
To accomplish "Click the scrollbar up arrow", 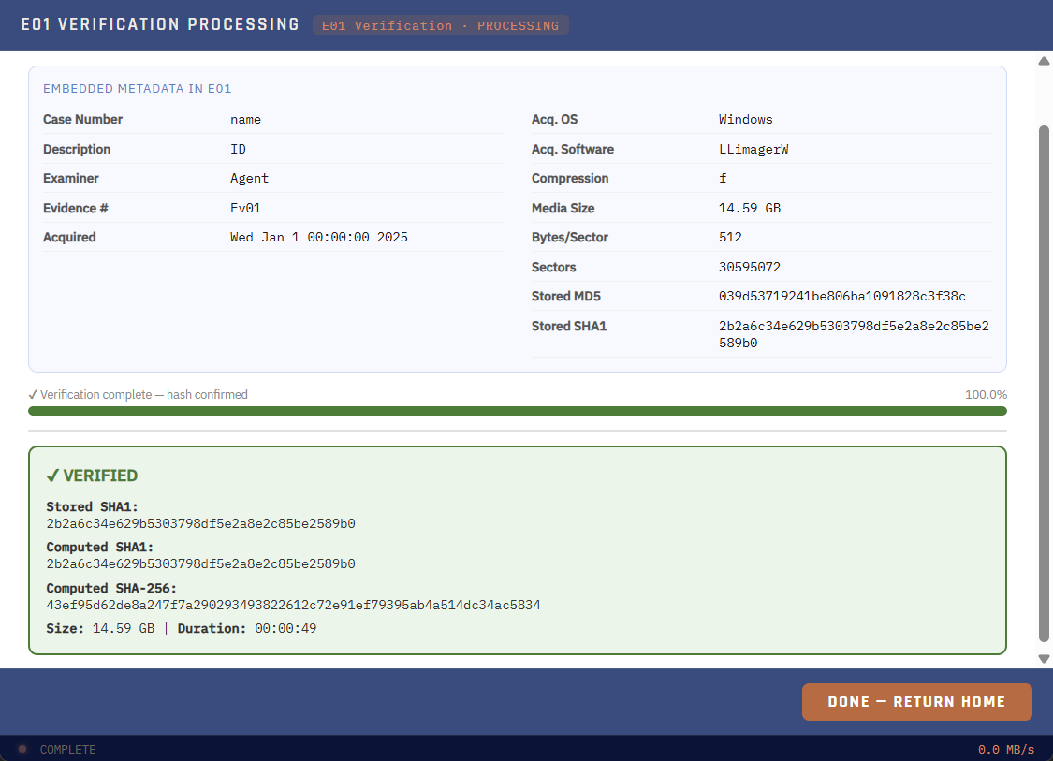I will tap(1044, 61).
